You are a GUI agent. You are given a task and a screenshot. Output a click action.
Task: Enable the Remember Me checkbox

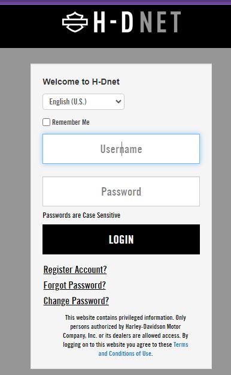pos(46,122)
